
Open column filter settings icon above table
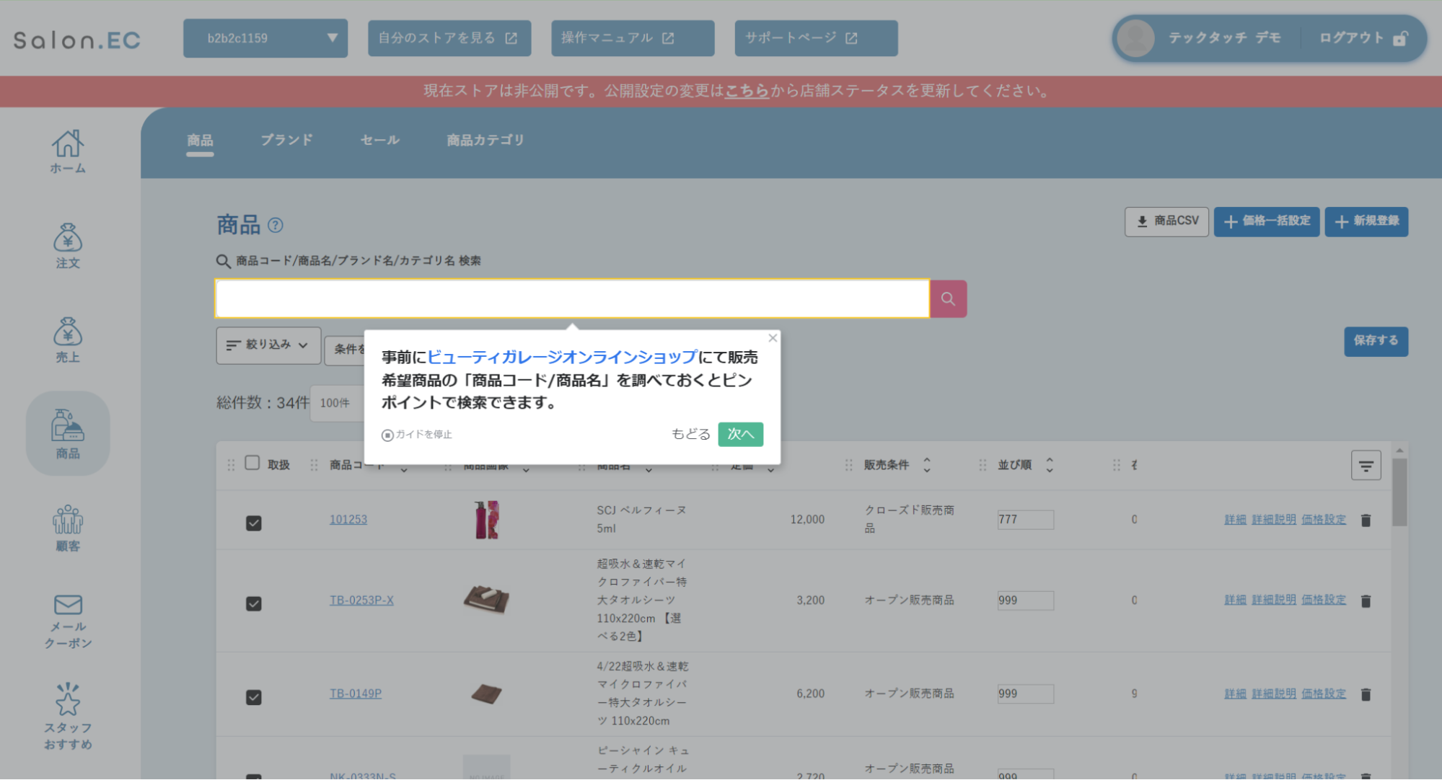1366,466
